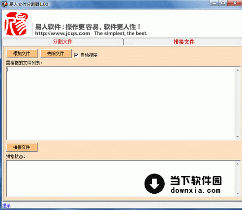The height and width of the screenshot is (210, 242).
Task: Click the title bar application icon
Action: [x=4, y=4]
